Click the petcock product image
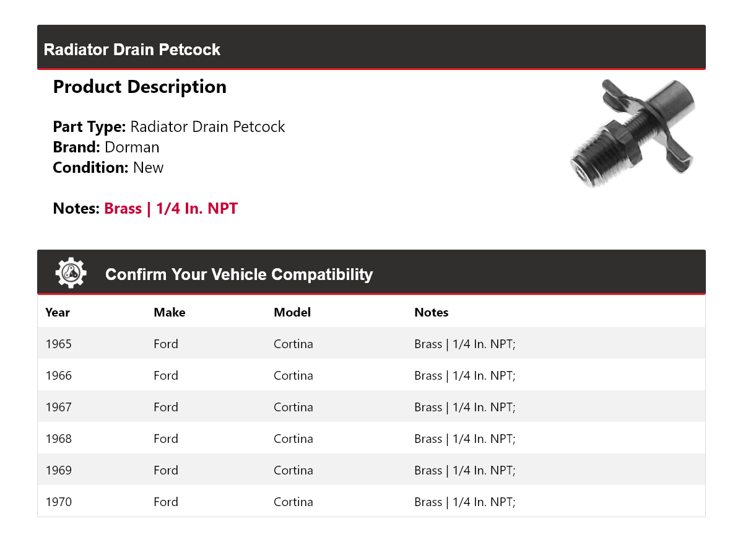Image resolution: width=743 pixels, height=542 pixels. tap(632, 133)
